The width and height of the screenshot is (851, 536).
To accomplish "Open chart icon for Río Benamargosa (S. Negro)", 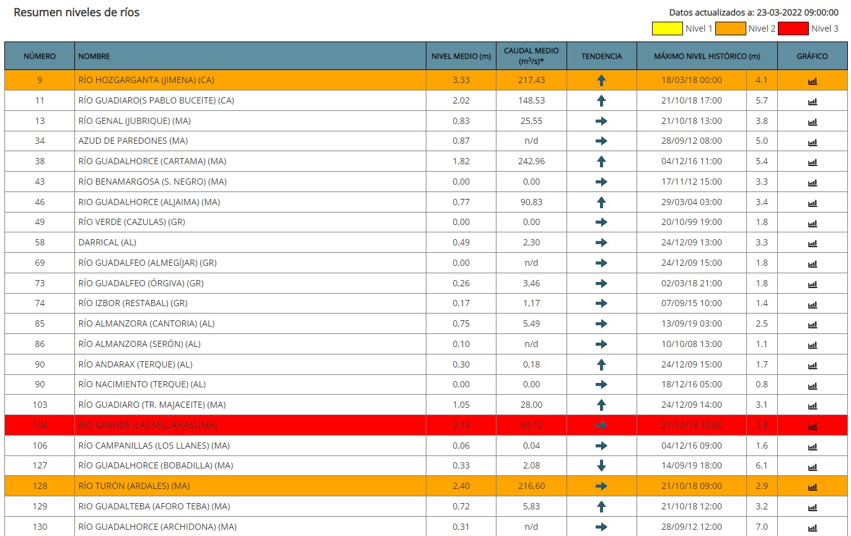I will click(x=812, y=182).
